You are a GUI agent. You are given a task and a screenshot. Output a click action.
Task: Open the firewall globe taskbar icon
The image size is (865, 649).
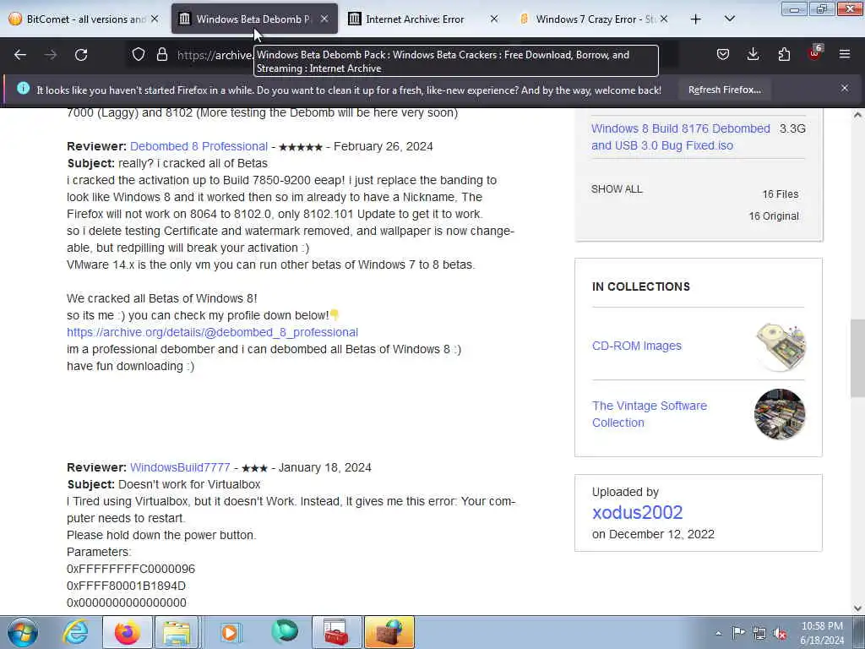point(389,632)
